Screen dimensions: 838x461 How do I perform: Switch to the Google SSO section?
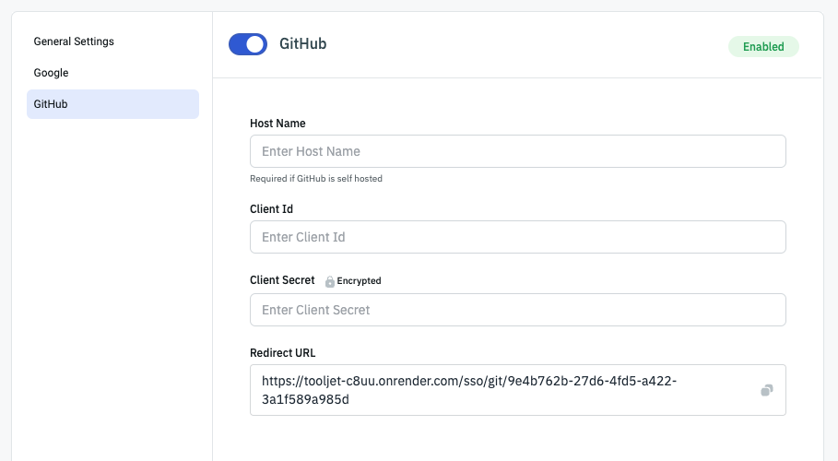[x=52, y=73]
